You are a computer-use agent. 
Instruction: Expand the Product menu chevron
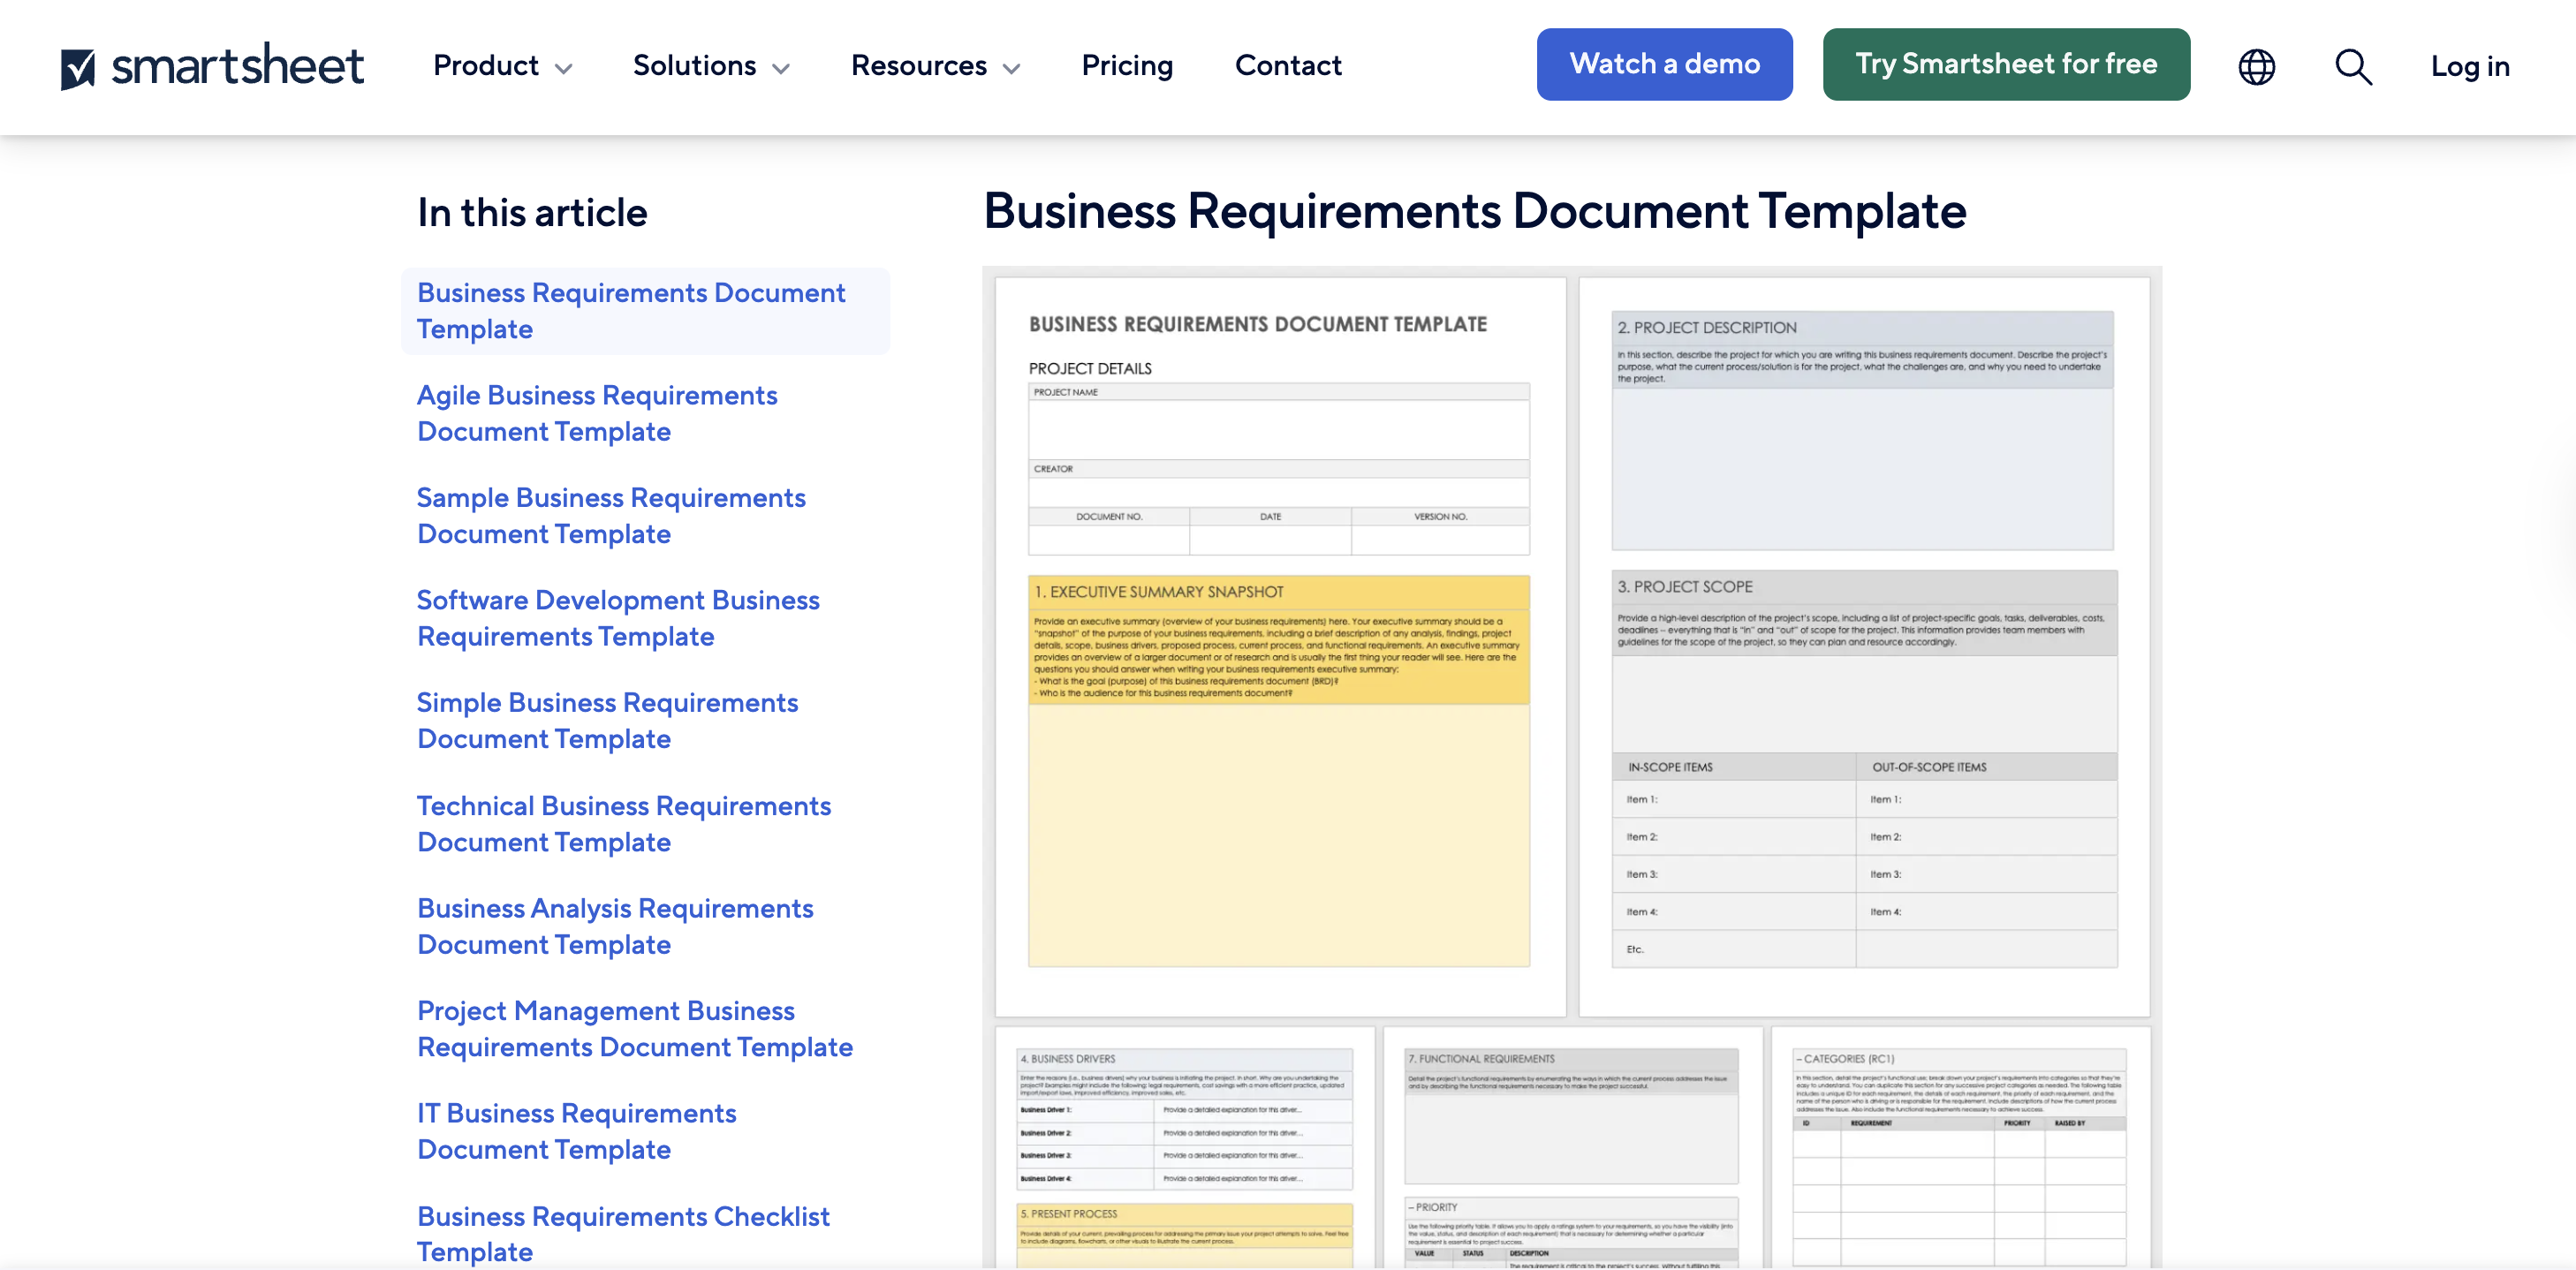(x=564, y=68)
